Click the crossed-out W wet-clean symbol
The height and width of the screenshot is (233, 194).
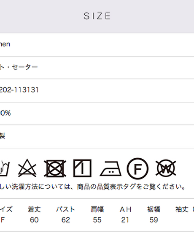coord(166,168)
